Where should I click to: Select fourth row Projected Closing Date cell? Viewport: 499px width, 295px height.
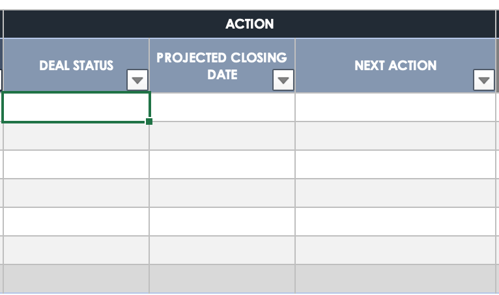[222, 193]
